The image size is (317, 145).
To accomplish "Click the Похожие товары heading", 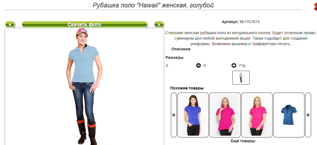I will tap(187, 88).
